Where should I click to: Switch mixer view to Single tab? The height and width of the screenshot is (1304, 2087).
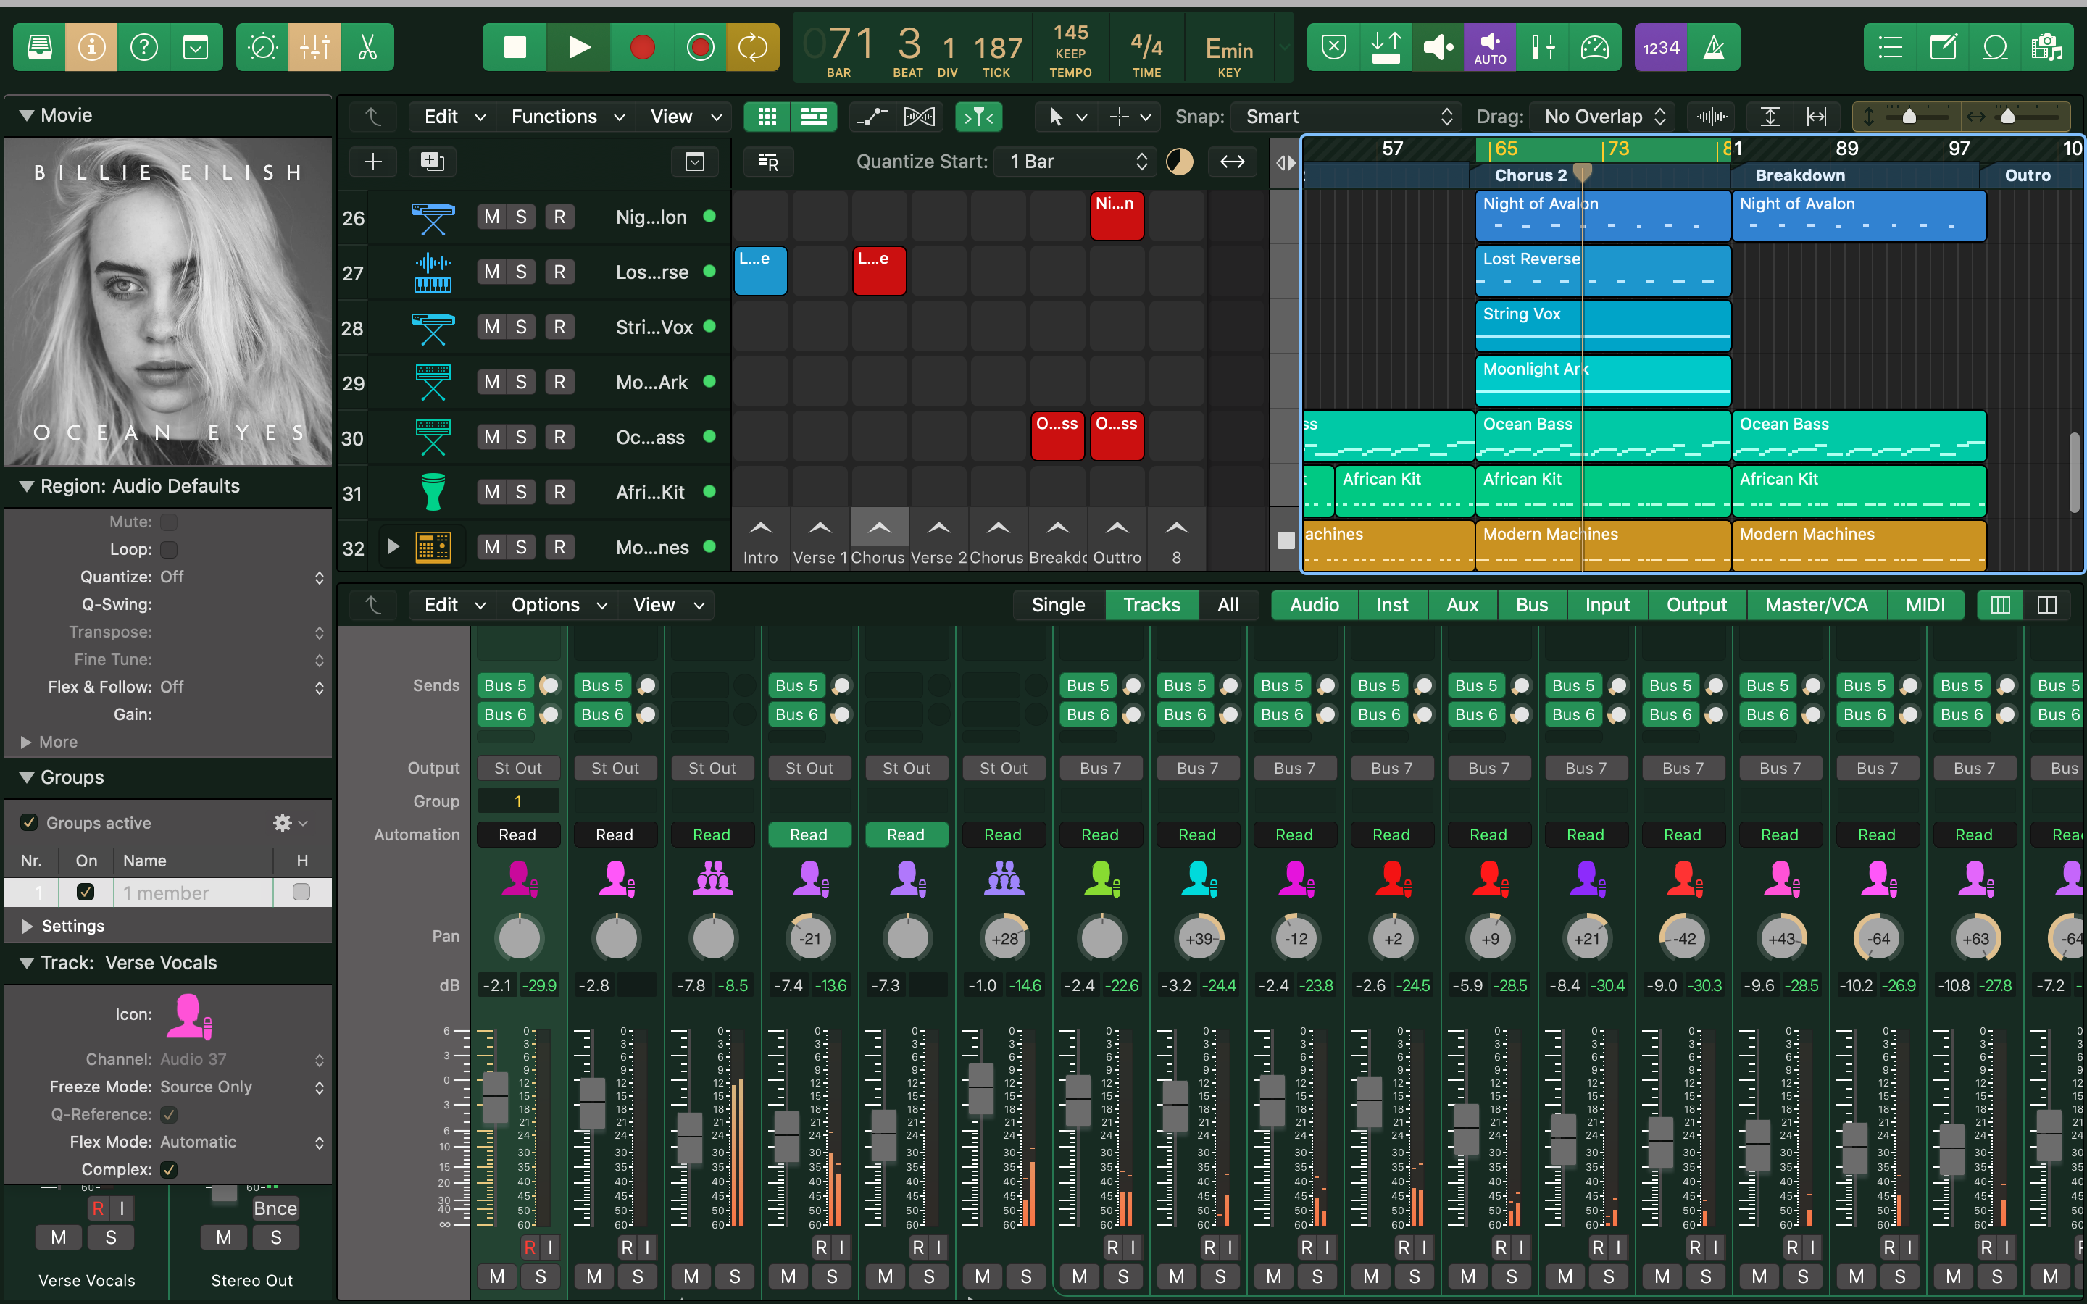coord(1057,605)
